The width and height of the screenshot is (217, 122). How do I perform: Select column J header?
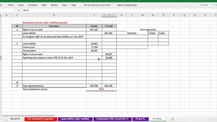(x=109, y=15)
